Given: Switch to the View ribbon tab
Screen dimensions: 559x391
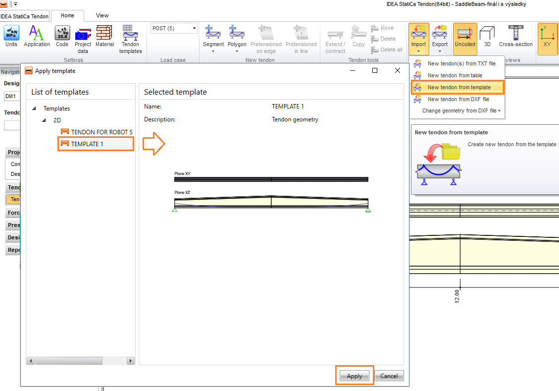Looking at the screenshot, I should click(x=102, y=15).
